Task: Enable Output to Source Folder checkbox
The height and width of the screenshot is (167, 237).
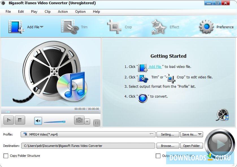Action: click(x=158, y=156)
